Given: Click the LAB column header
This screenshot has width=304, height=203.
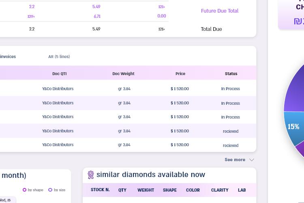Looking at the screenshot, I should 242,190.
